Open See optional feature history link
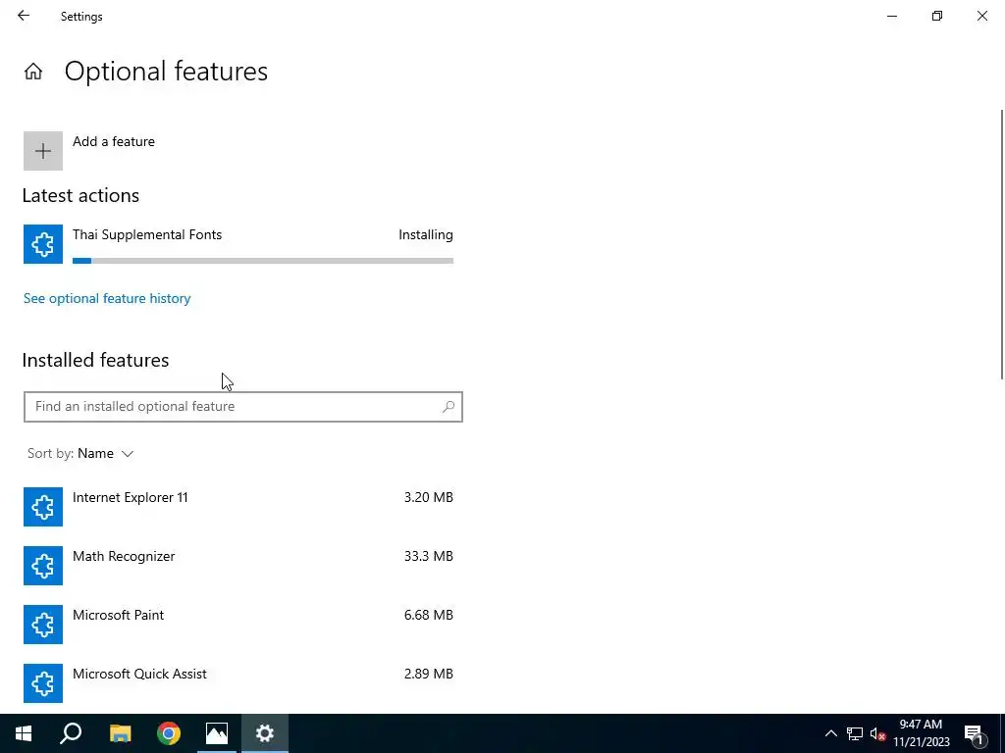The height and width of the screenshot is (753, 1005). (x=107, y=298)
